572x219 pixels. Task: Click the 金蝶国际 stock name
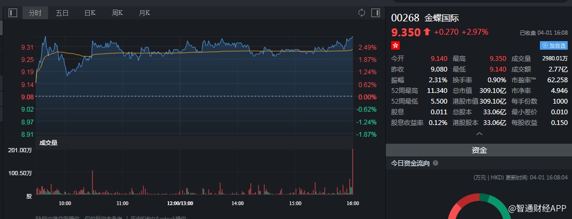(441, 18)
